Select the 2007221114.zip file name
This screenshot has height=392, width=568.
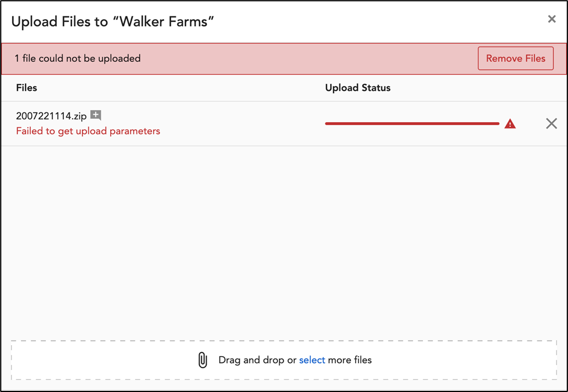click(52, 116)
